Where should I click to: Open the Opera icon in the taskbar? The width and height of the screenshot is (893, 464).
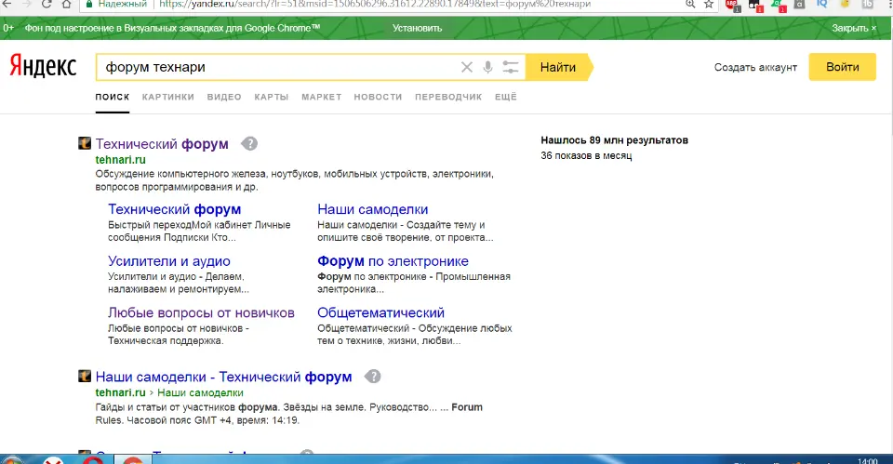click(93, 459)
